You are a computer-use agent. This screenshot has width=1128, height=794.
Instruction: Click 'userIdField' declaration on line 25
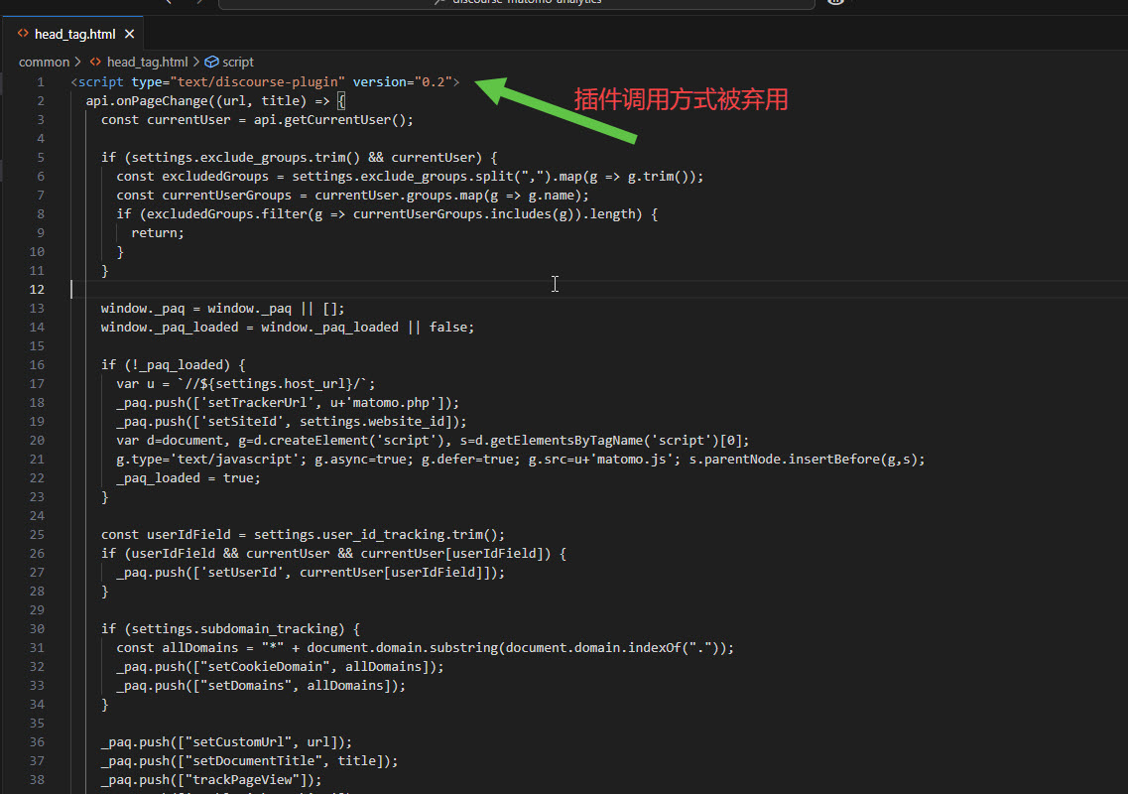[188, 534]
